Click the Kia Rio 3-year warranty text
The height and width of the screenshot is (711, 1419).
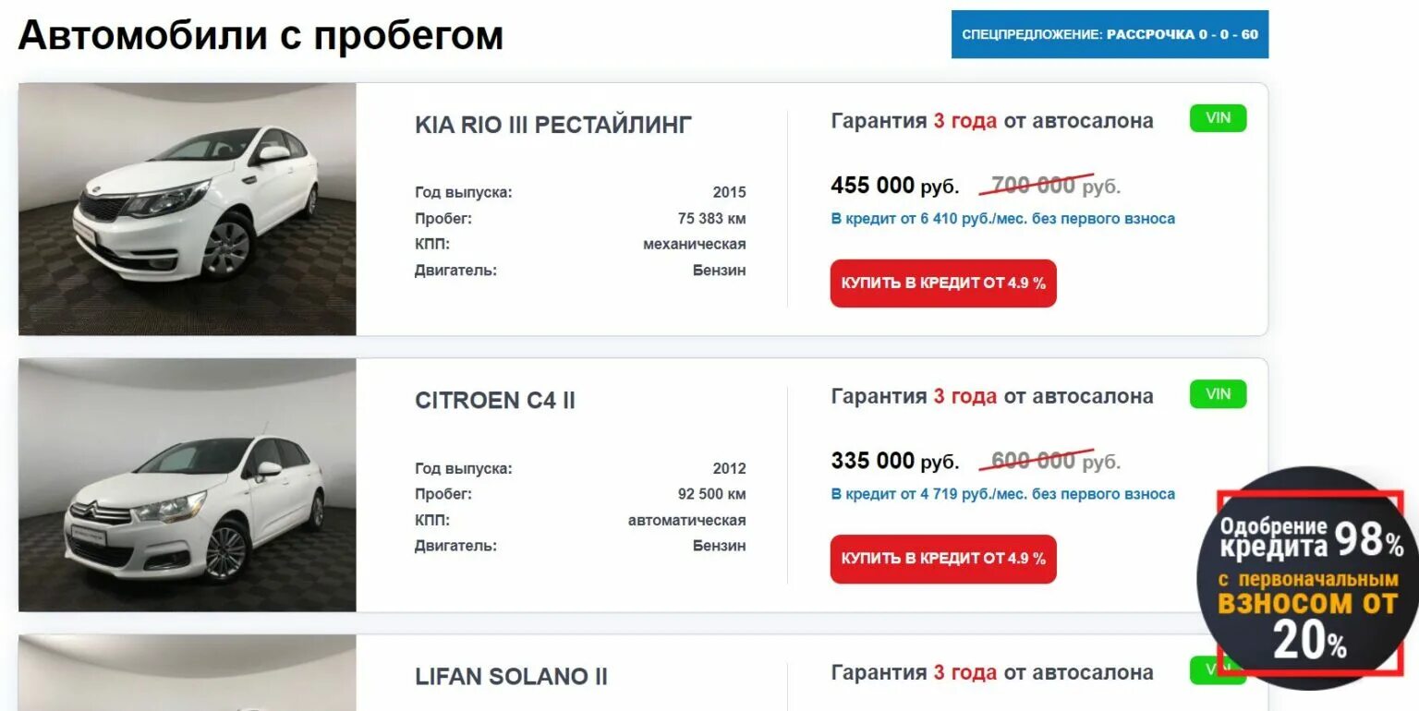pos(991,121)
